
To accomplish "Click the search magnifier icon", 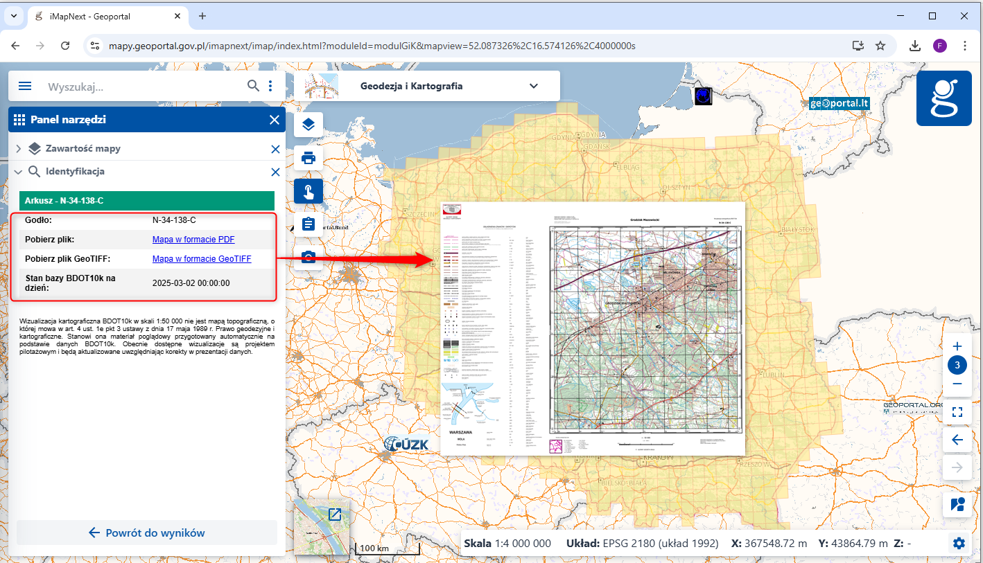I will (254, 86).
